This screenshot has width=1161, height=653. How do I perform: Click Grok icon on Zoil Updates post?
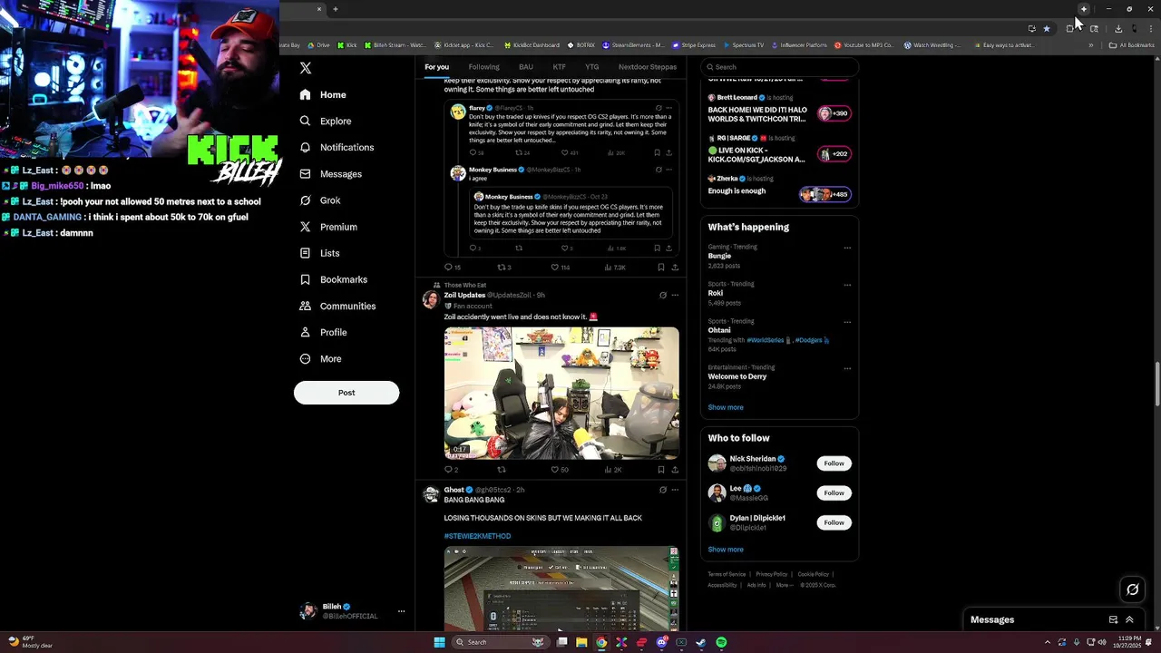663,295
